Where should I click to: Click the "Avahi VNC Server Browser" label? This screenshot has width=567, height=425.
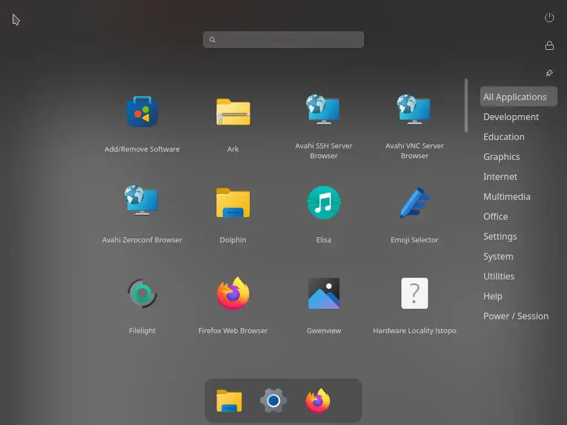tap(414, 151)
